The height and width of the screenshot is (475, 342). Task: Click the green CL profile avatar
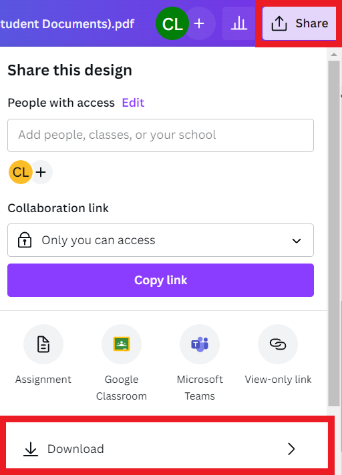pyautogui.click(x=172, y=23)
